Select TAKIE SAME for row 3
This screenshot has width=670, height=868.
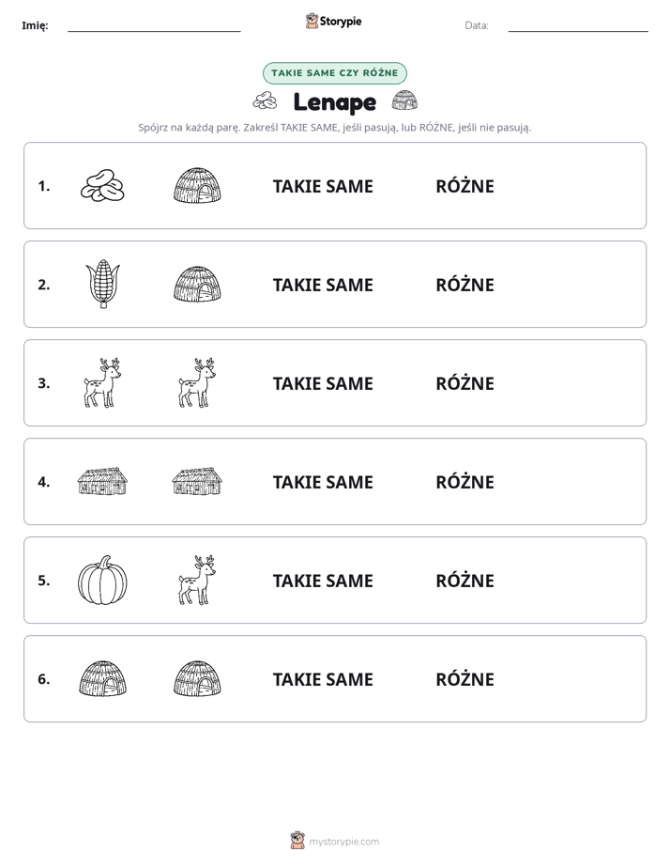coord(323,383)
